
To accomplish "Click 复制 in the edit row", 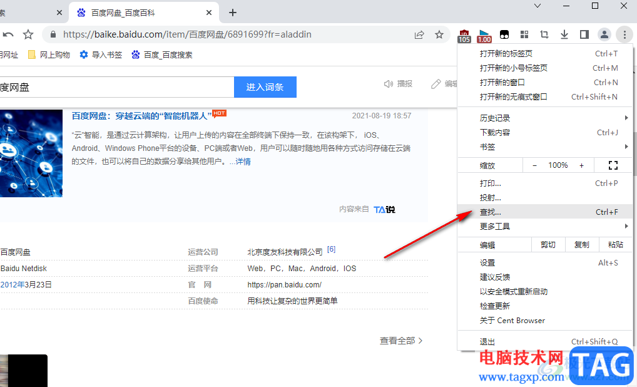I will pyautogui.click(x=582, y=245).
